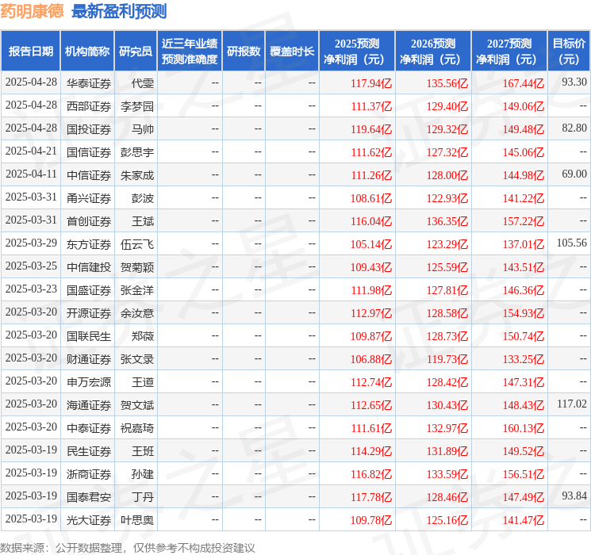Viewport: 591px width, 555px height.
Task: Click the 2026预测净利润 column header
Action: click(433, 52)
